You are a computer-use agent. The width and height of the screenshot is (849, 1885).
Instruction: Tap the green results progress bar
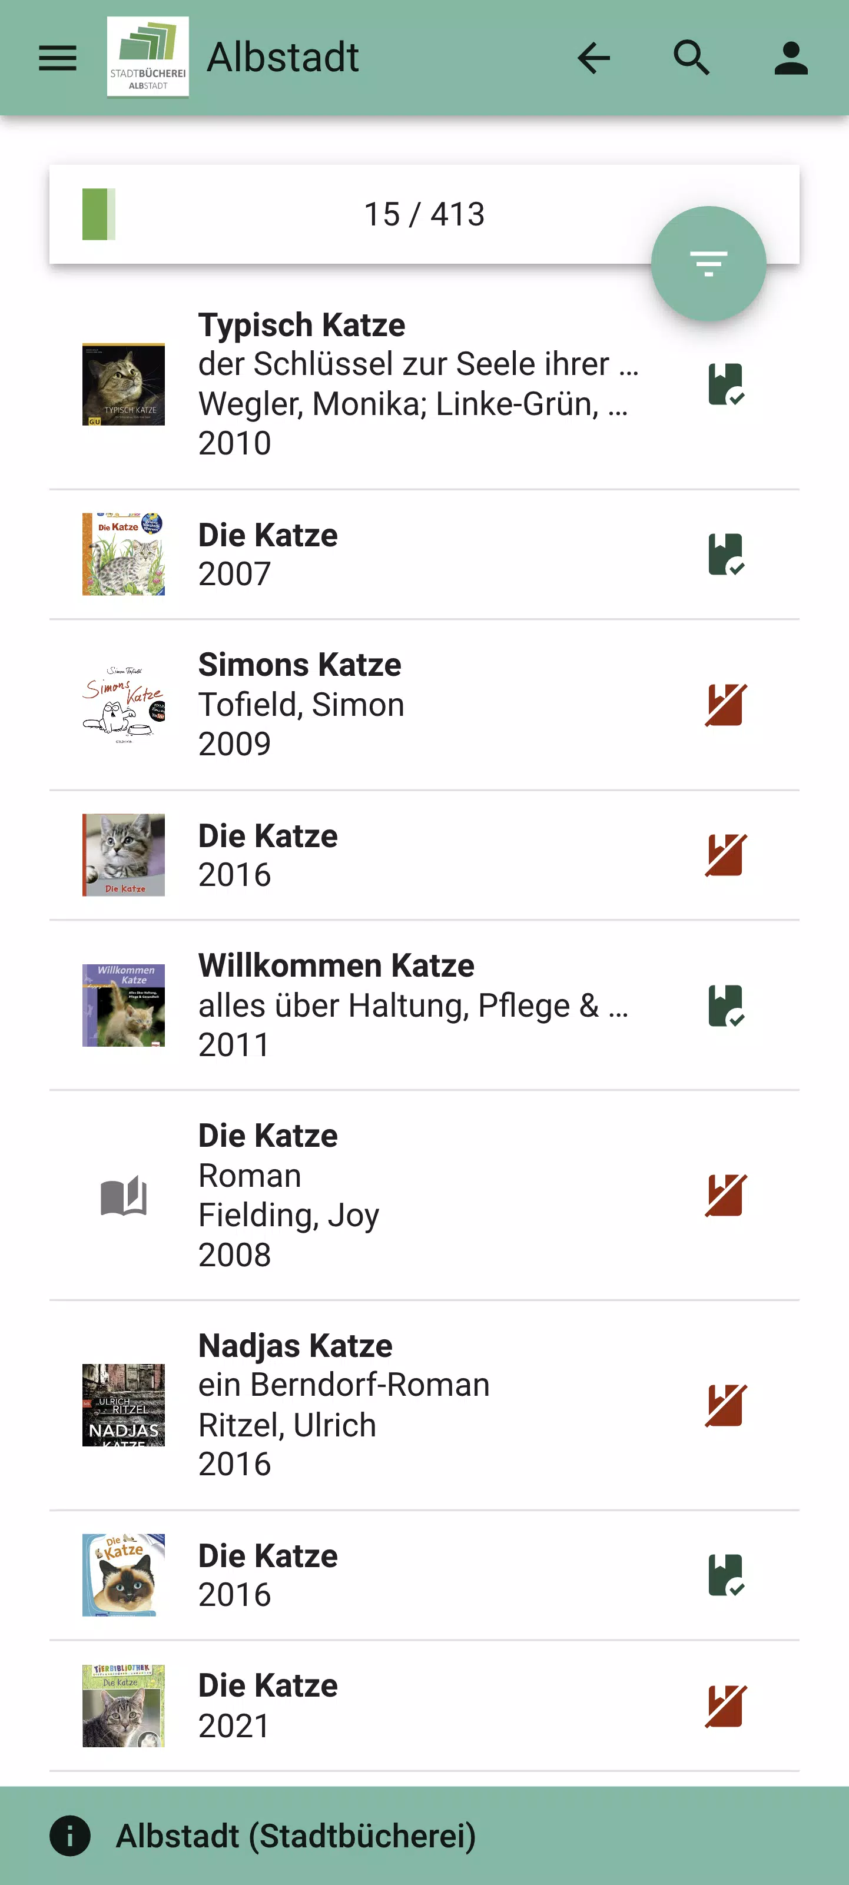click(x=99, y=214)
